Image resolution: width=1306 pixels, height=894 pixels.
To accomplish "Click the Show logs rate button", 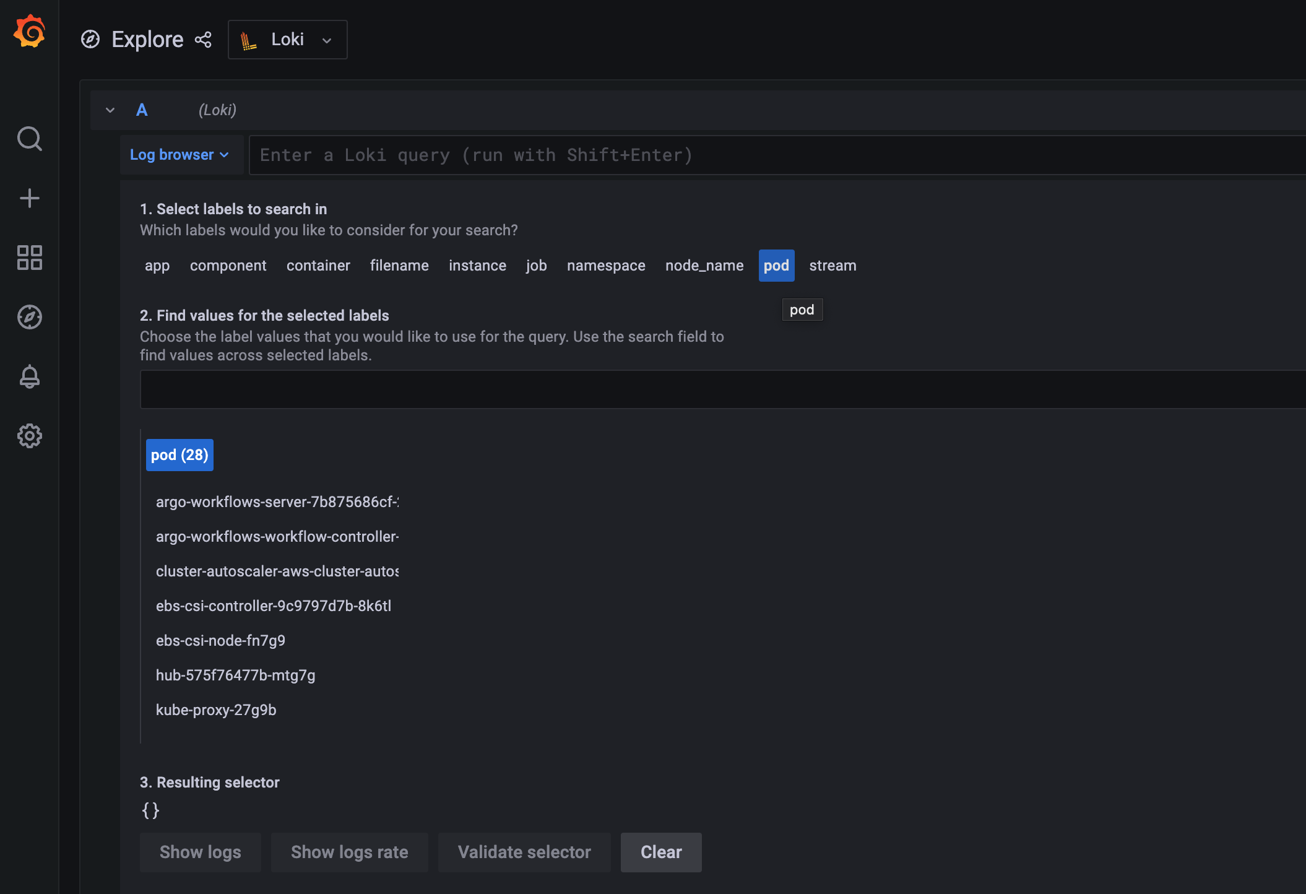I will (349, 853).
